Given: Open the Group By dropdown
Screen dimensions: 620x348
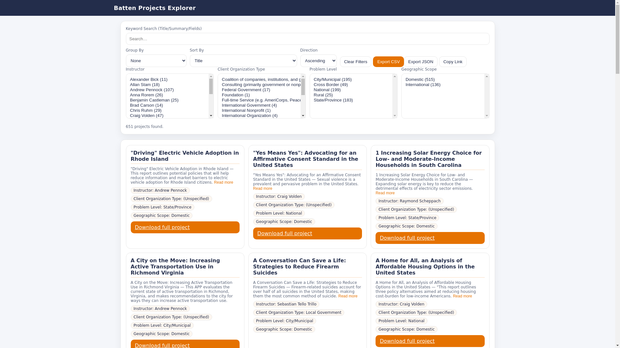Looking at the screenshot, I should (156, 61).
